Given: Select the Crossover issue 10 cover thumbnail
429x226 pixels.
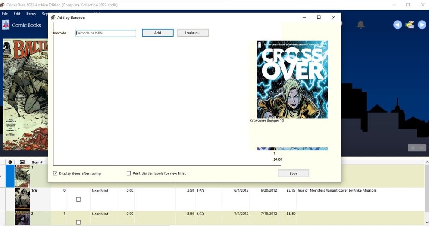Looking at the screenshot, I should tap(292, 79).
